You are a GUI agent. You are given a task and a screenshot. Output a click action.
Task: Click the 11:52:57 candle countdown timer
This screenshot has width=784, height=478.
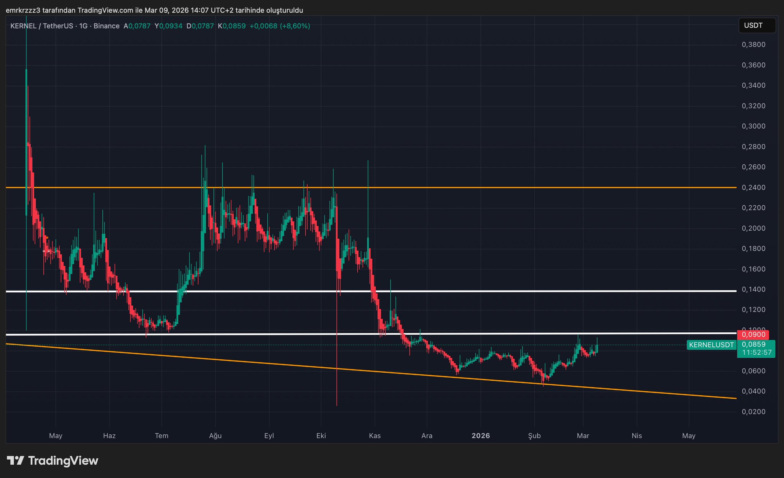[x=756, y=352]
